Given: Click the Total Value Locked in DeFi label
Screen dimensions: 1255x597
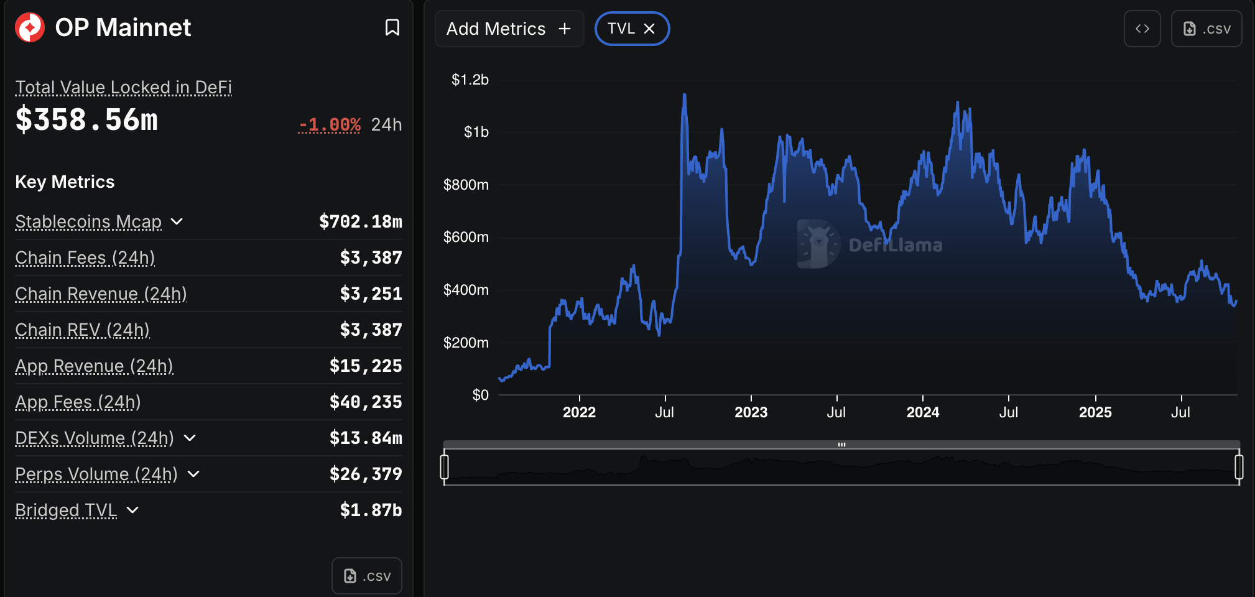Looking at the screenshot, I should pos(124,87).
